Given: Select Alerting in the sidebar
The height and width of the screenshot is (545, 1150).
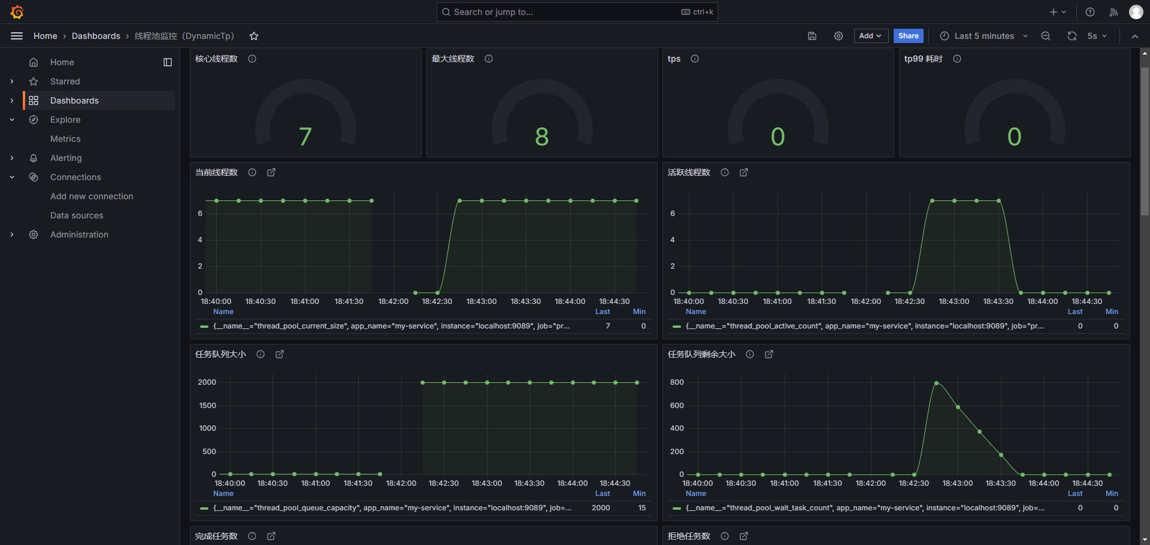Looking at the screenshot, I should coord(66,158).
